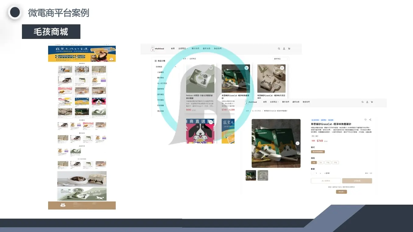Click the white add-to-cart button on the product page
413x232 pixels.
[x=326, y=181]
